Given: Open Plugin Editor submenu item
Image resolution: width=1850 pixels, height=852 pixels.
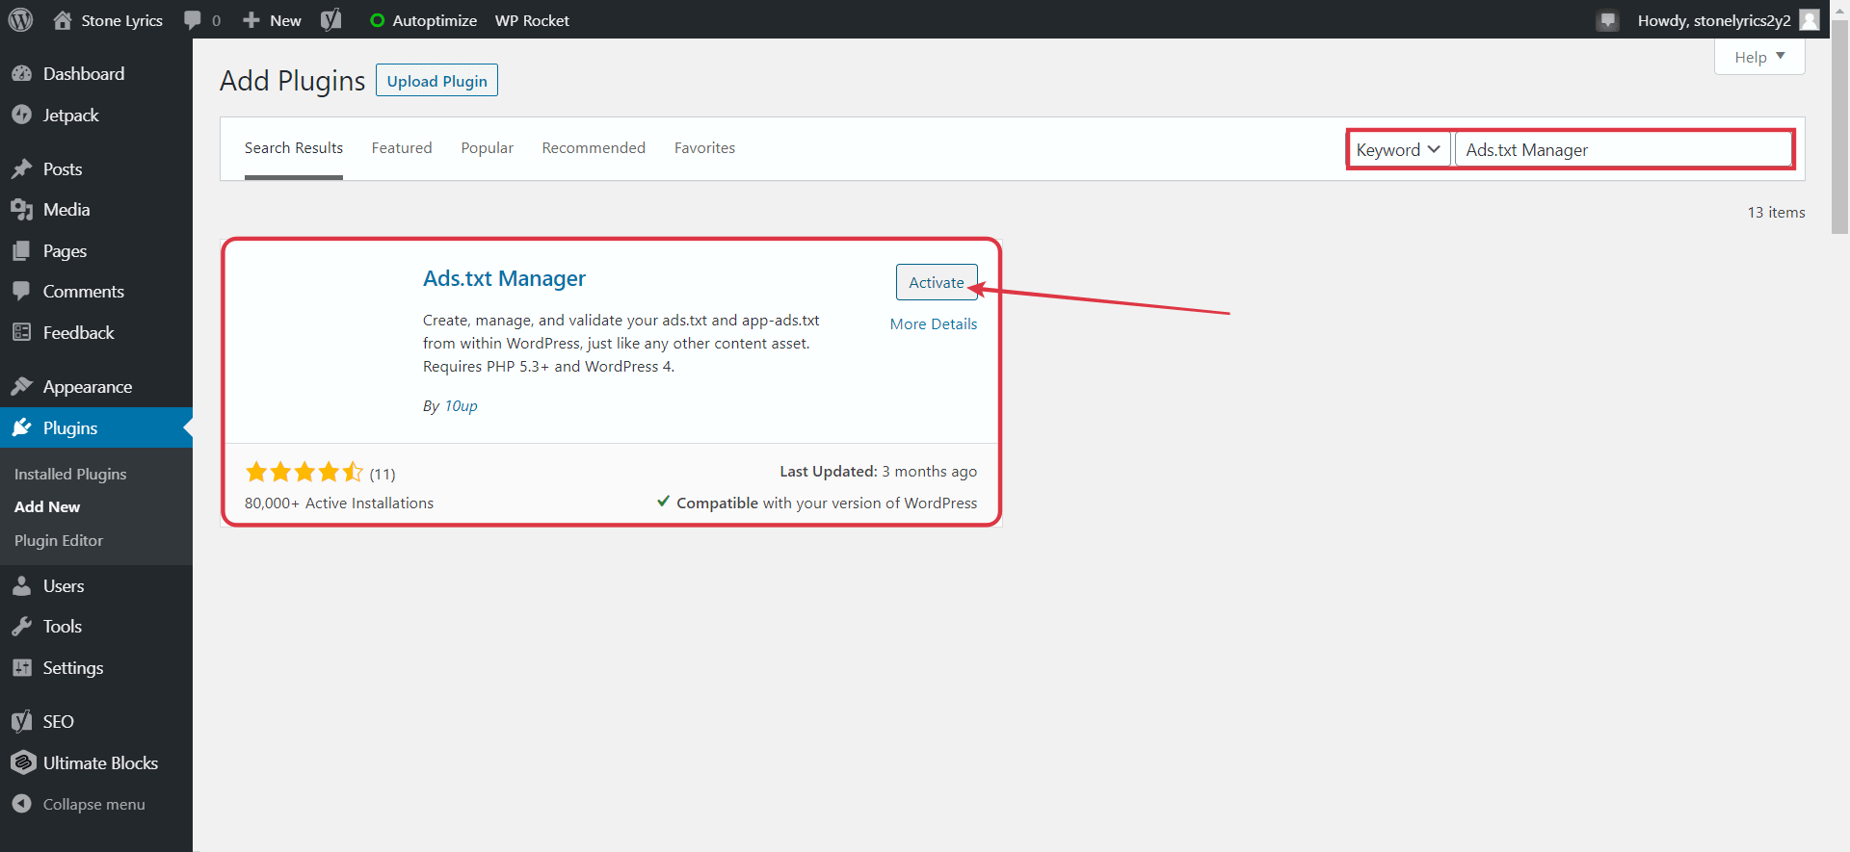Looking at the screenshot, I should pos(59,540).
